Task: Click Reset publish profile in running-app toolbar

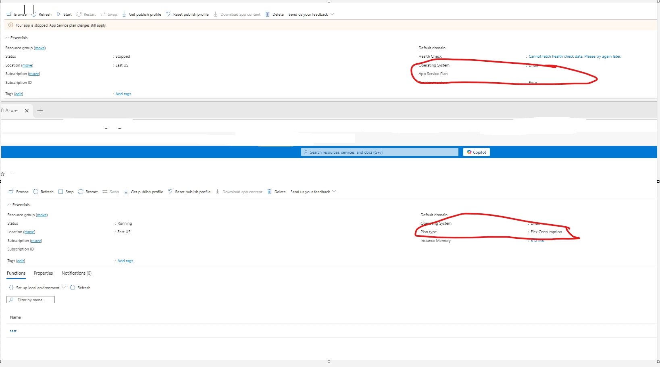Action: point(189,192)
